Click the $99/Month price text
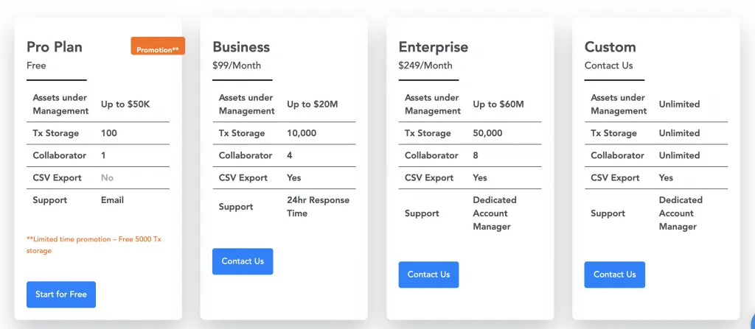Viewport: 755px width, 329px height. click(237, 66)
